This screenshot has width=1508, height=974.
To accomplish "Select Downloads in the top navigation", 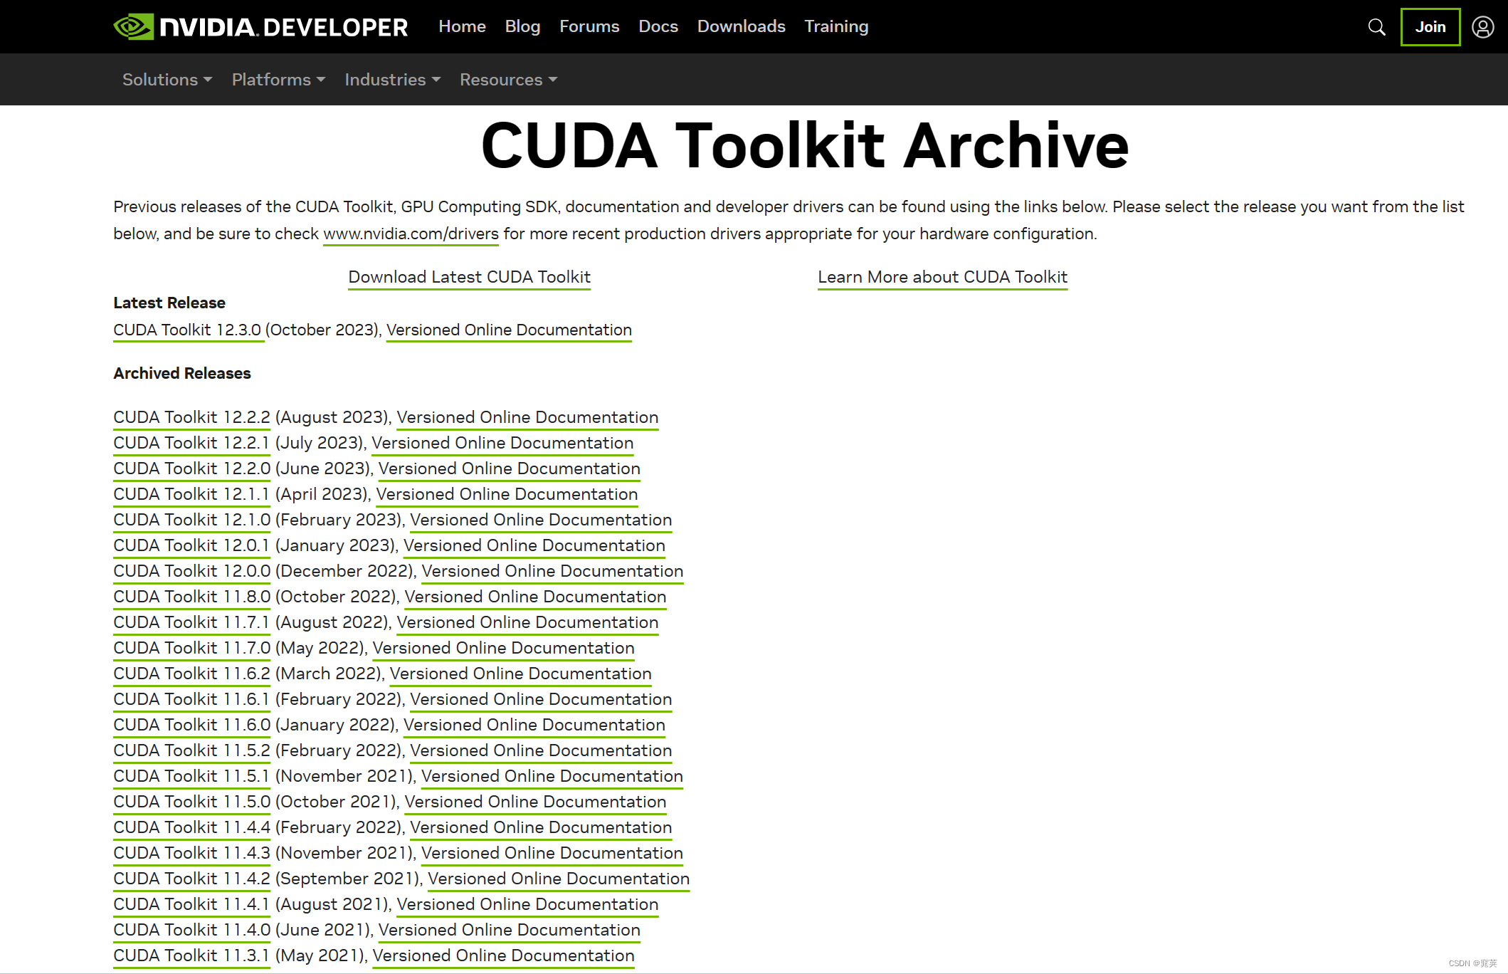I will (x=741, y=26).
